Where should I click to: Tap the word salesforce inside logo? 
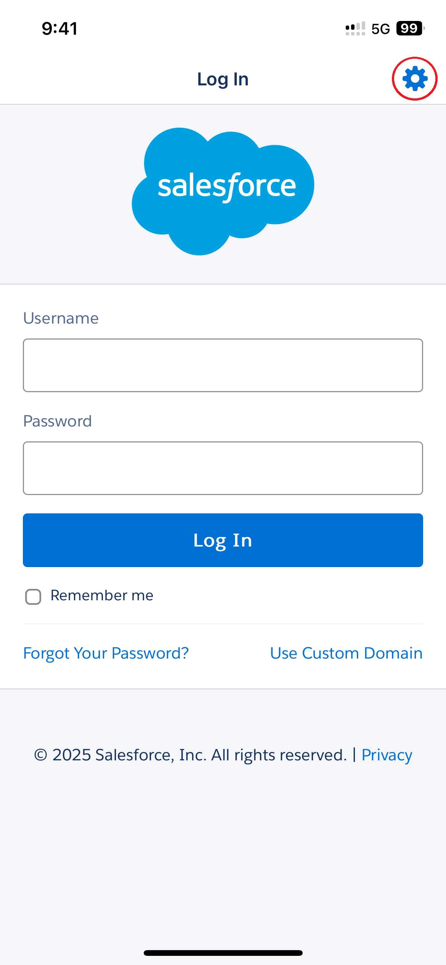pos(227,186)
